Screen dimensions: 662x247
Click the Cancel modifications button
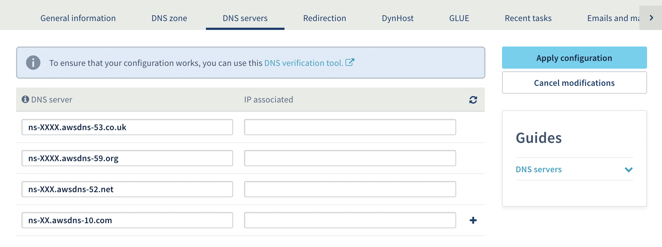click(574, 83)
